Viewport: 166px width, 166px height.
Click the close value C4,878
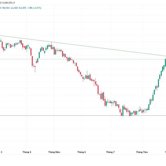coord(22,8)
